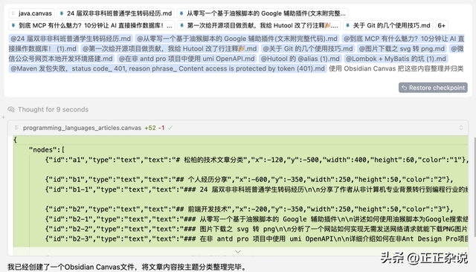Select the @在非 antd pro 项目中使用 umi OpenAPI.md mention

(187, 59)
